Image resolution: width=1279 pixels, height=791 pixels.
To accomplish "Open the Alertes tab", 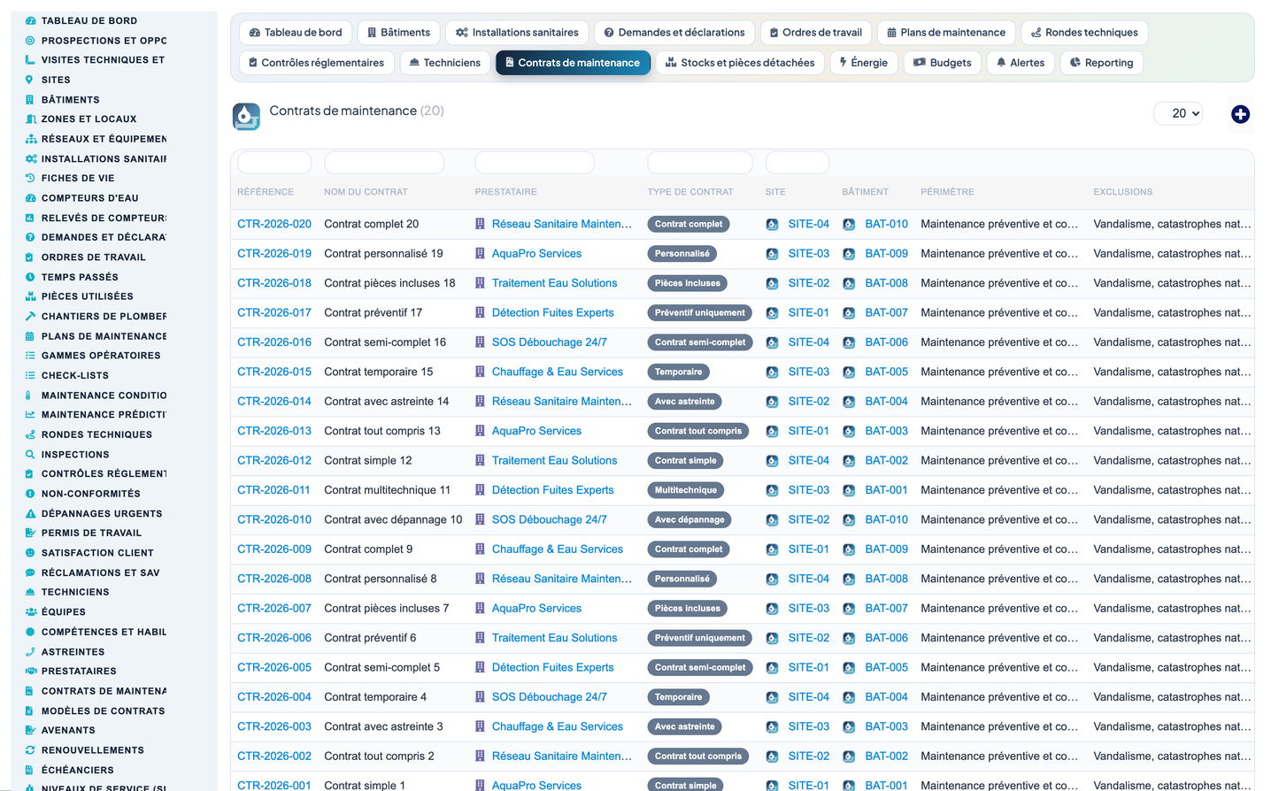I will [x=1021, y=63].
